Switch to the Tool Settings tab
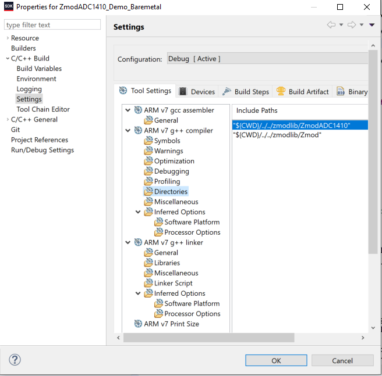The height and width of the screenshot is (376, 382). [x=145, y=91]
